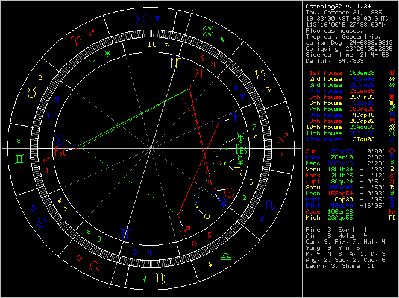The image size is (399, 298).
Task: Click the Libra glyph on the zodiac ring
Action: [x=225, y=257]
